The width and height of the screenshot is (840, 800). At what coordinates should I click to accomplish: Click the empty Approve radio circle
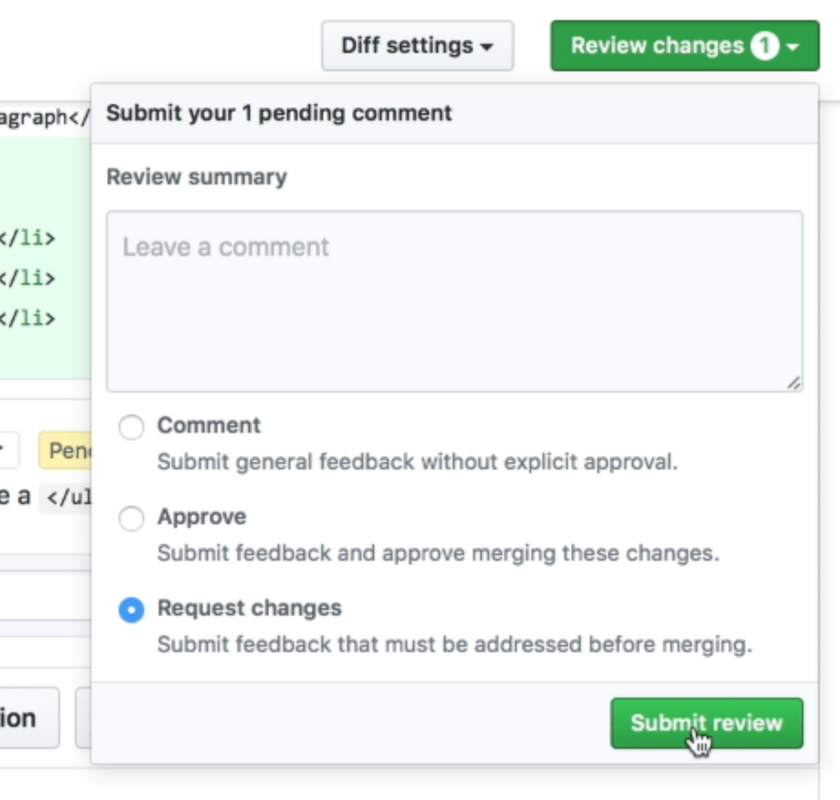pyautogui.click(x=131, y=518)
